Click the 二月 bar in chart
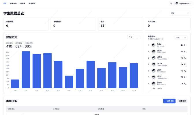194x115 pixels. click(26, 70)
